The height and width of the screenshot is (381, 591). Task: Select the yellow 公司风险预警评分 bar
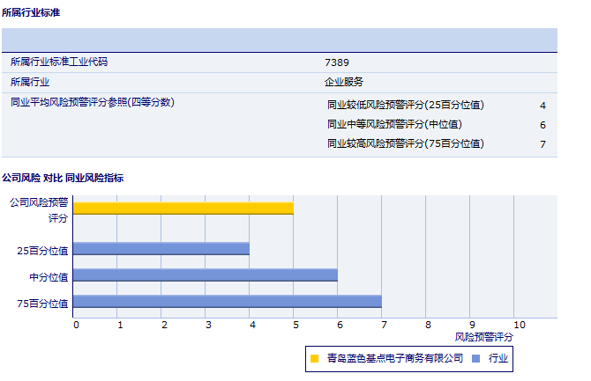183,209
